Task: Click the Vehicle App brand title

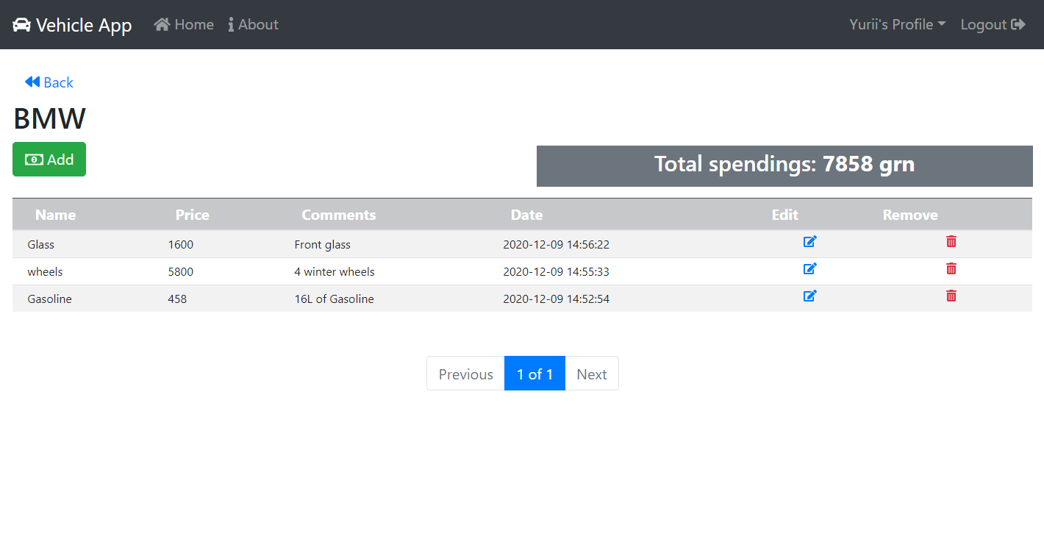Action: [x=84, y=25]
